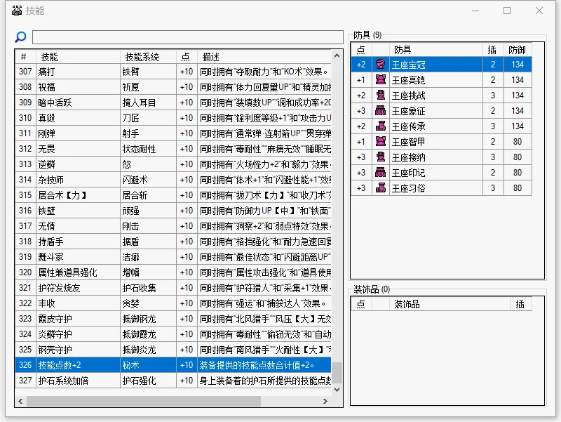
Task: Select skill row 暗中活跃
Action: point(173,103)
